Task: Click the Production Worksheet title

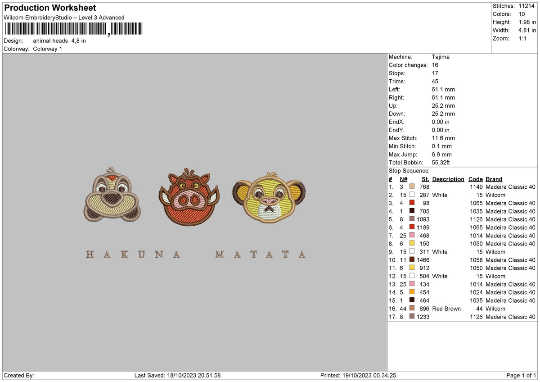Action: pyautogui.click(x=50, y=8)
